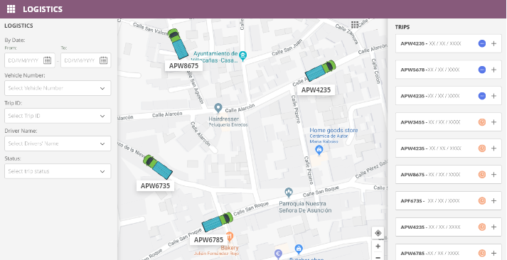Viewport: 507px width, 260px height.
Task: Open the app grid menu icon
Action: tap(11, 9)
